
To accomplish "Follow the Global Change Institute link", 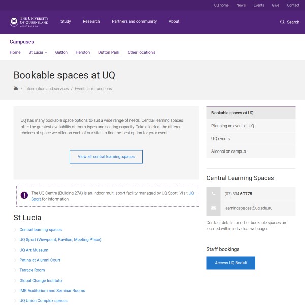I will pyautogui.click(x=41, y=281).
